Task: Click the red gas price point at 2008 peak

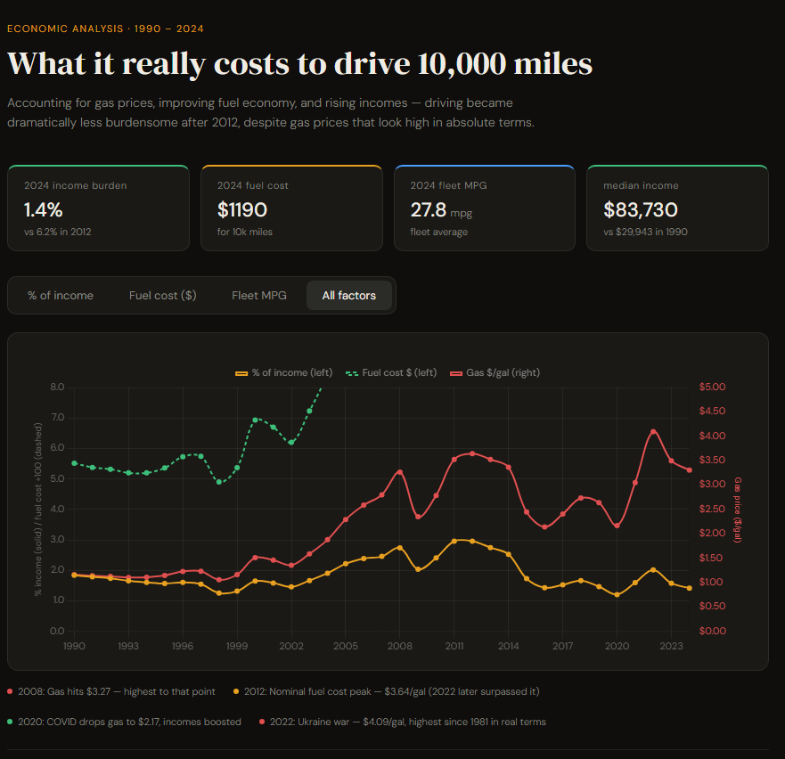Action: tap(400, 471)
